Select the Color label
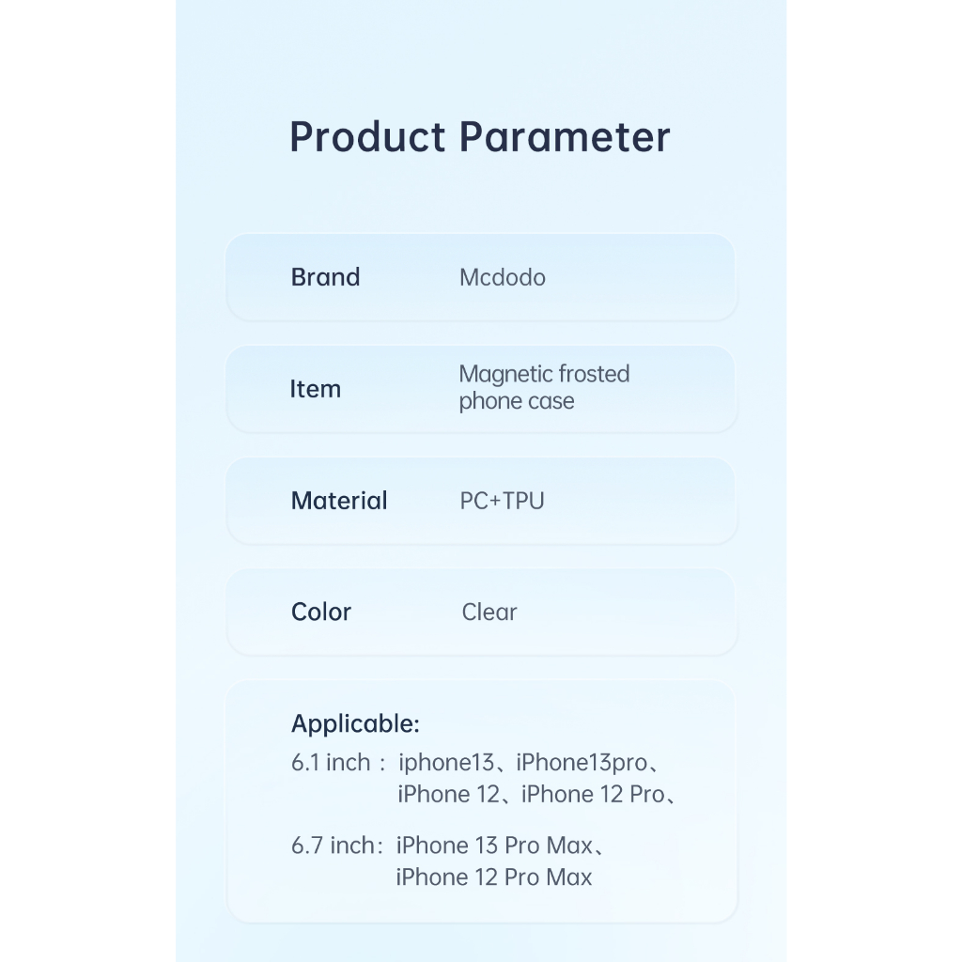This screenshot has height=962, width=962. click(x=320, y=612)
